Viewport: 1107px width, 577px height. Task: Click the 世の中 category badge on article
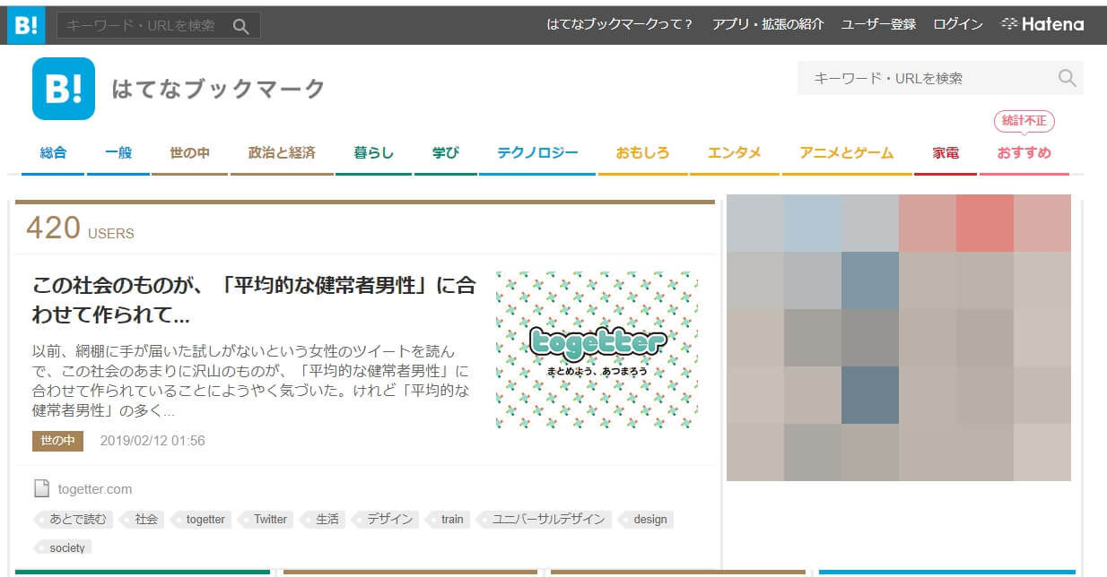pos(57,441)
